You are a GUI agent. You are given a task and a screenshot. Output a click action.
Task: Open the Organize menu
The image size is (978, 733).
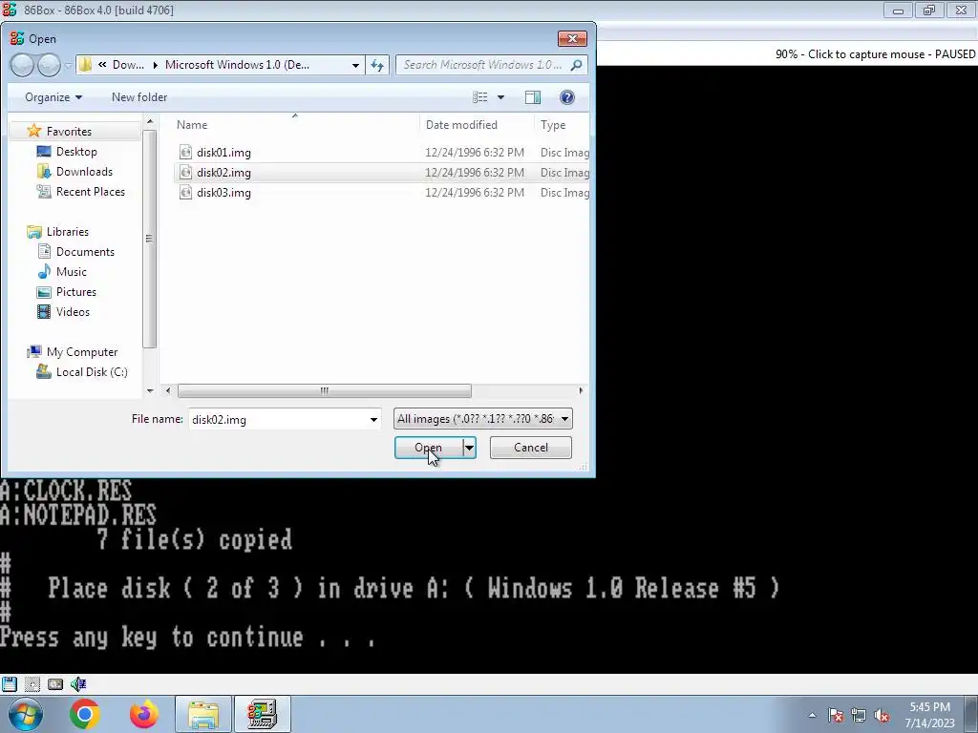click(53, 97)
